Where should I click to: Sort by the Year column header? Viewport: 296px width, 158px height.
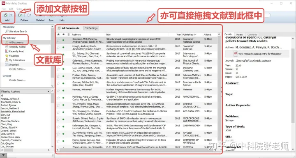pos(178,34)
